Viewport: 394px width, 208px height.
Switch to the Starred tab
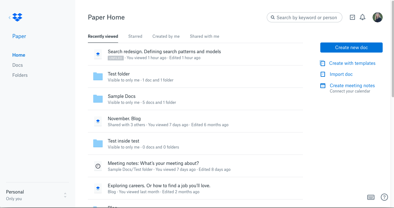point(135,37)
